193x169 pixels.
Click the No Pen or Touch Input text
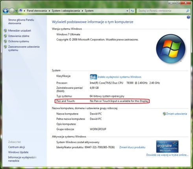119,101
